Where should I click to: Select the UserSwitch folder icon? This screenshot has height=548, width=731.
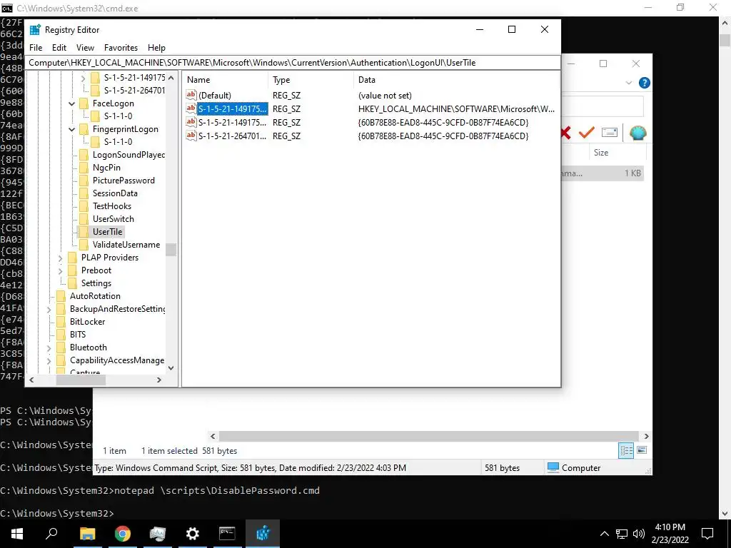tap(84, 219)
